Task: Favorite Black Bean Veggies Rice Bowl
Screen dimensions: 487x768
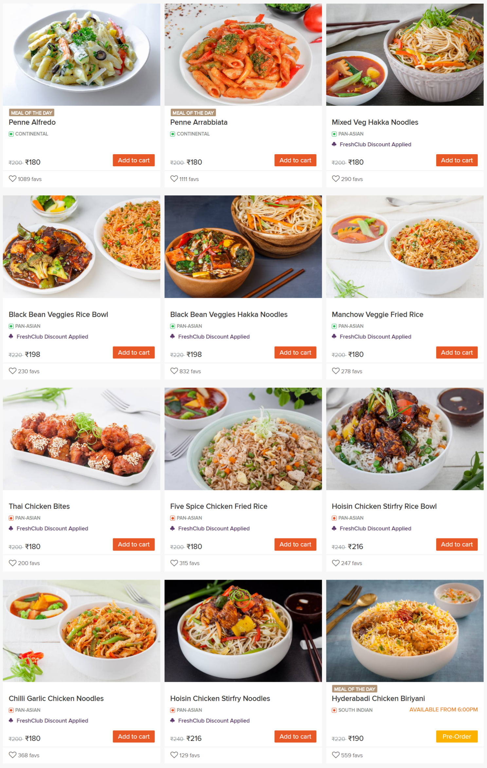Action: point(12,371)
